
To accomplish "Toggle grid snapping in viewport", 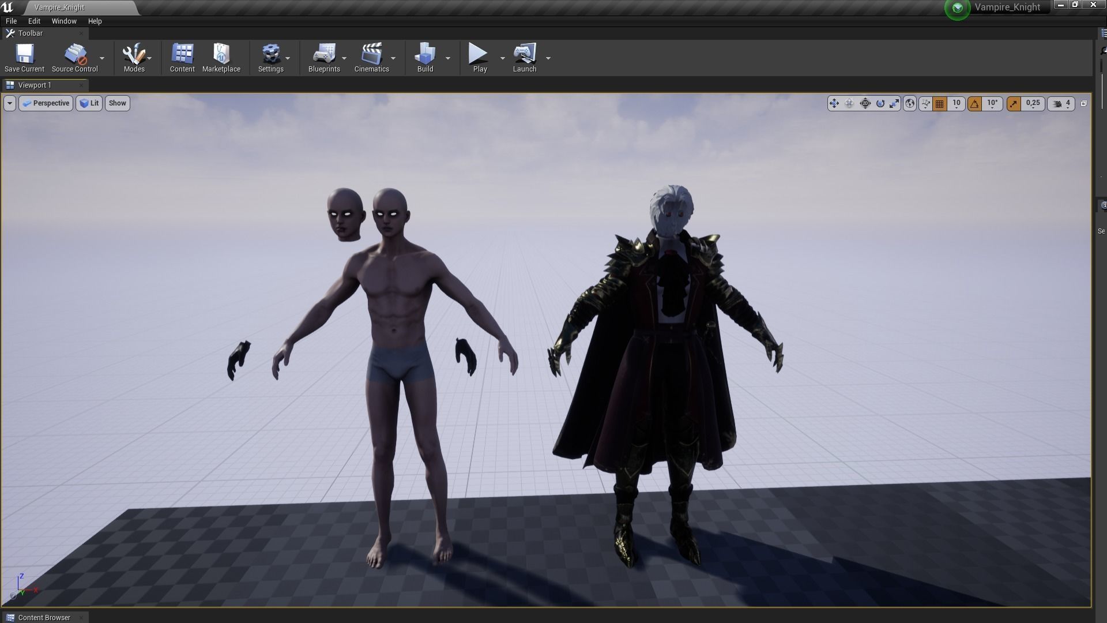I will point(940,104).
